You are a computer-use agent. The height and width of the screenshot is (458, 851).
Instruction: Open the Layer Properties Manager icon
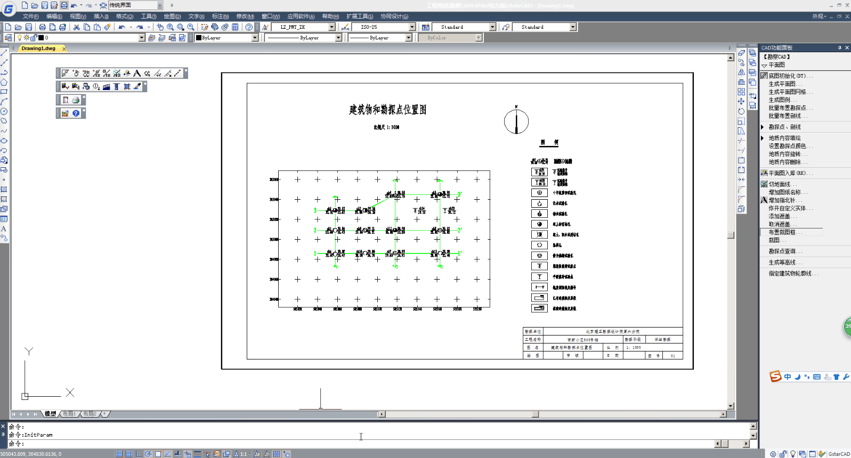(8, 38)
